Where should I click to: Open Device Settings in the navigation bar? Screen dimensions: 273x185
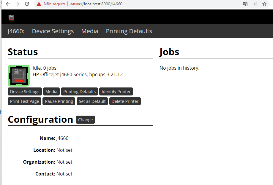tap(53, 31)
